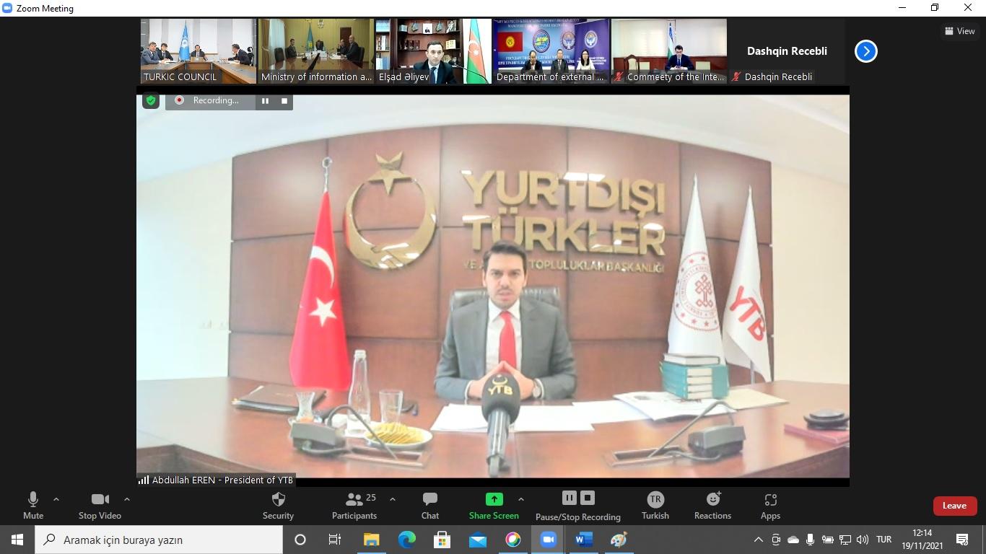This screenshot has height=554, width=986.
Task: Open the View layout menu
Action: [x=960, y=31]
